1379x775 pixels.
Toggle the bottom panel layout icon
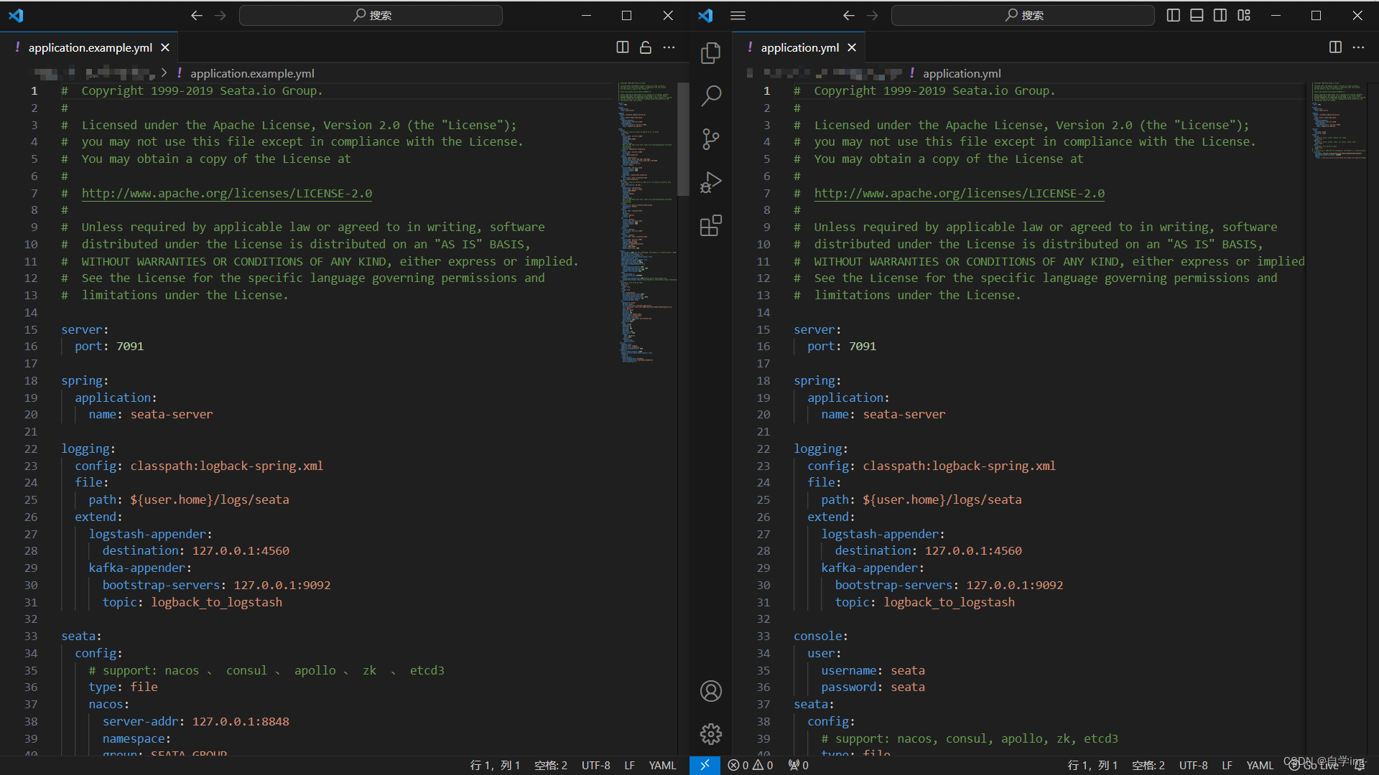tap(1197, 15)
